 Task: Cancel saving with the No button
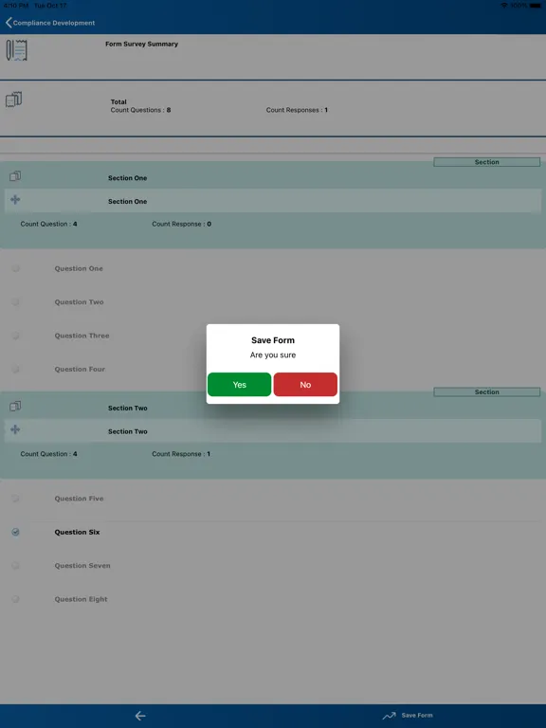[305, 385]
